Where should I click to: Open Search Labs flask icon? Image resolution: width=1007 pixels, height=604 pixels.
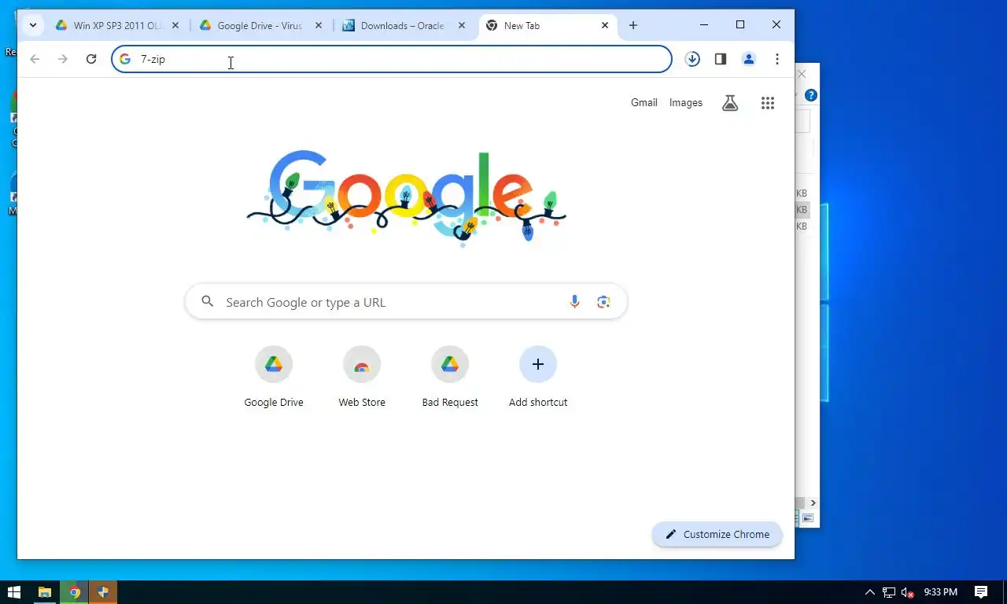pyautogui.click(x=730, y=103)
